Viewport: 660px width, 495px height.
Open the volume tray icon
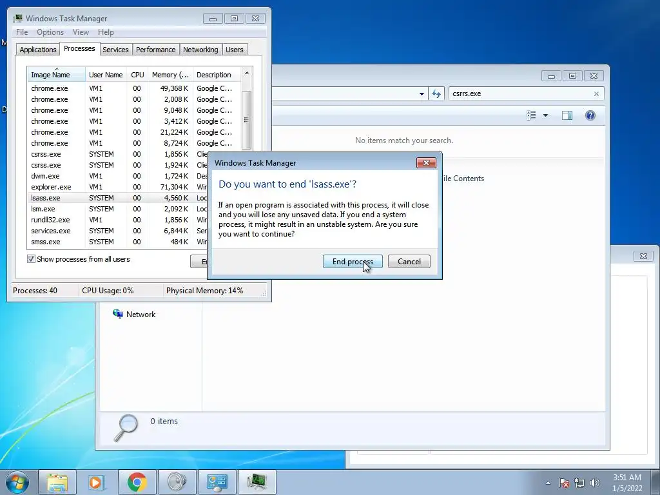[x=595, y=483]
